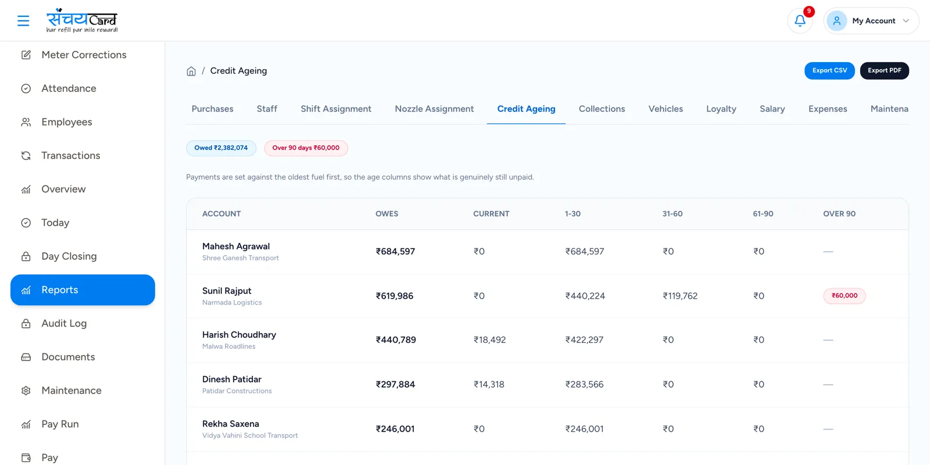
Task: Switch to the Purchases tab
Action: click(x=212, y=109)
